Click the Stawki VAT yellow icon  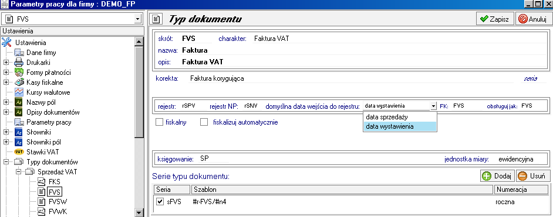[19, 152]
